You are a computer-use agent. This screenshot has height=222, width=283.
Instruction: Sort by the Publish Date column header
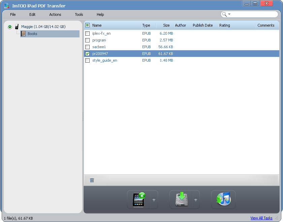205,25
